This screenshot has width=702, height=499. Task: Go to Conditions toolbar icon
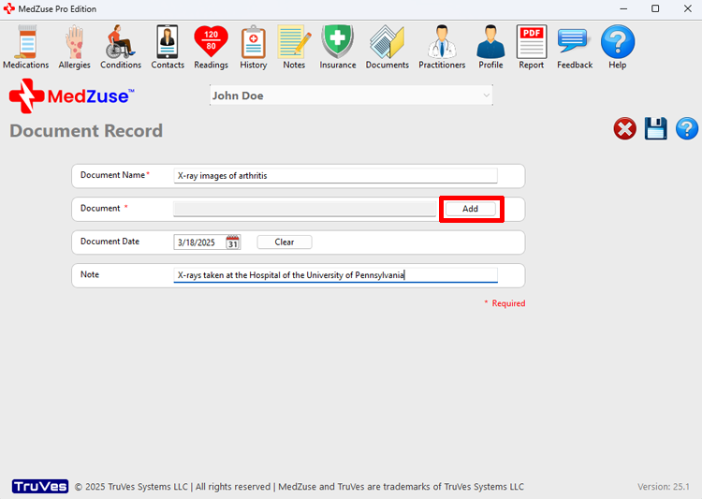click(121, 47)
